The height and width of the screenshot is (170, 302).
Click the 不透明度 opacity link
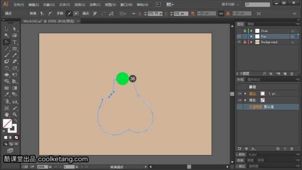256,107
